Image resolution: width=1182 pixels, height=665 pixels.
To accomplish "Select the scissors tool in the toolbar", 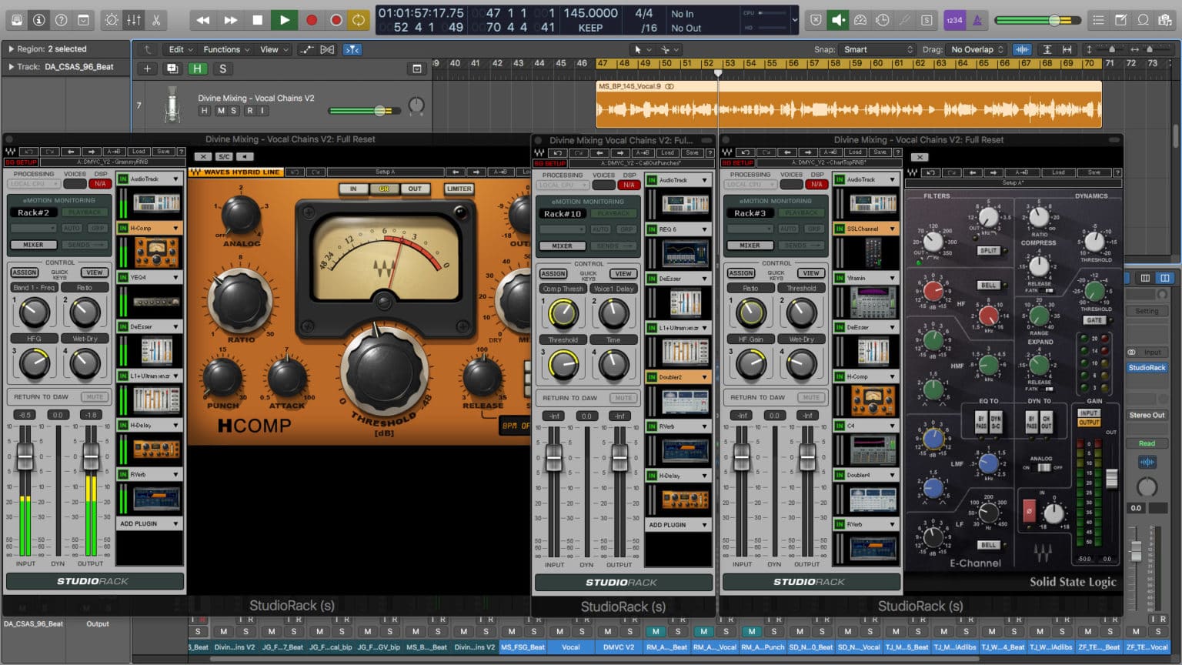I will (x=157, y=21).
